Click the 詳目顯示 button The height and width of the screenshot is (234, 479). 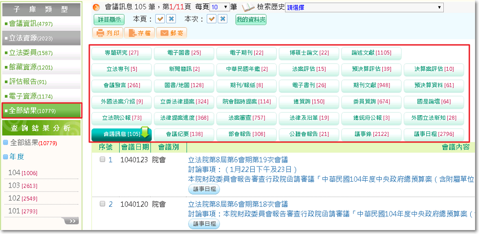coord(109,20)
